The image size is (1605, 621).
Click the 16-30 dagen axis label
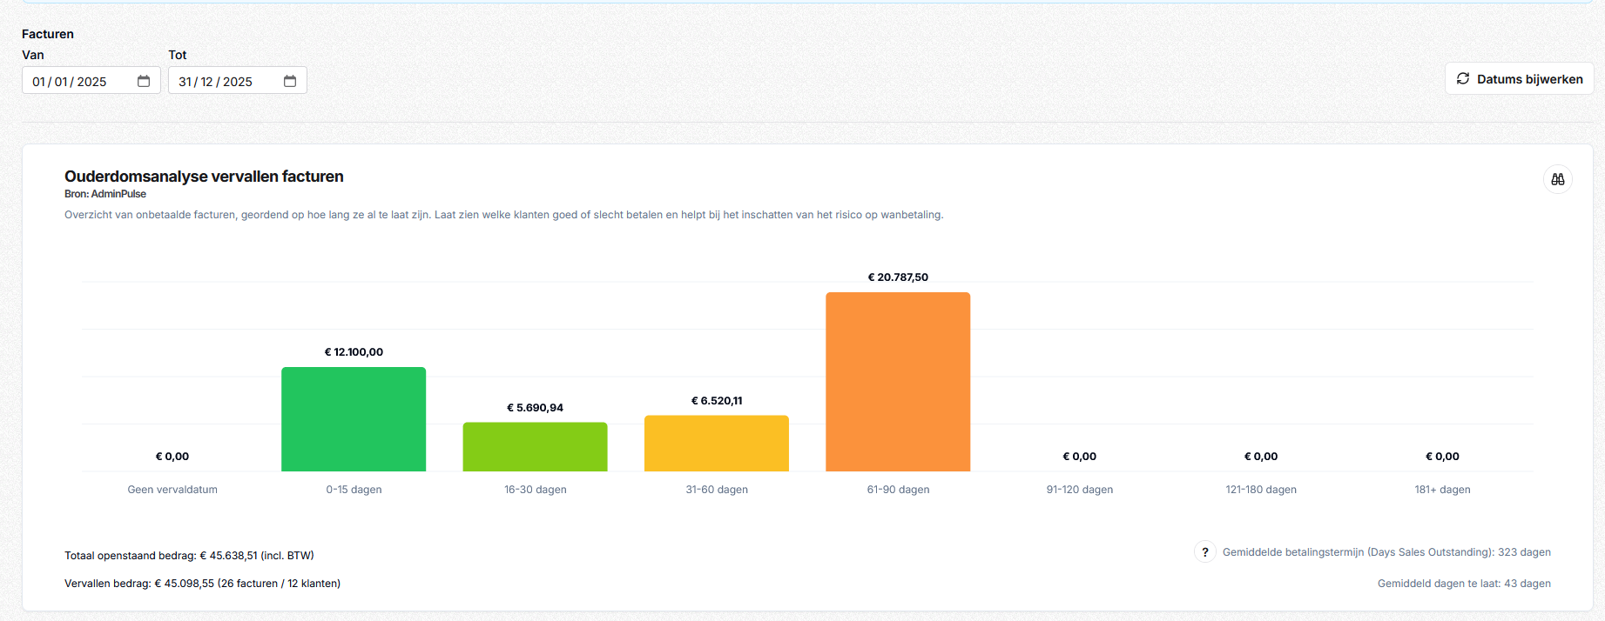click(535, 490)
